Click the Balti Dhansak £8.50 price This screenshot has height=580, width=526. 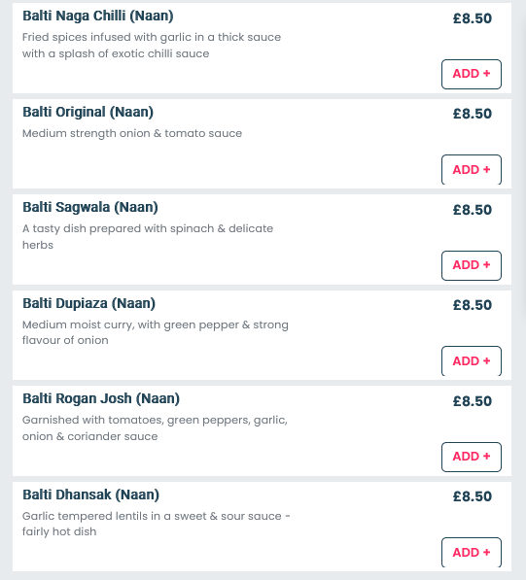(x=472, y=496)
